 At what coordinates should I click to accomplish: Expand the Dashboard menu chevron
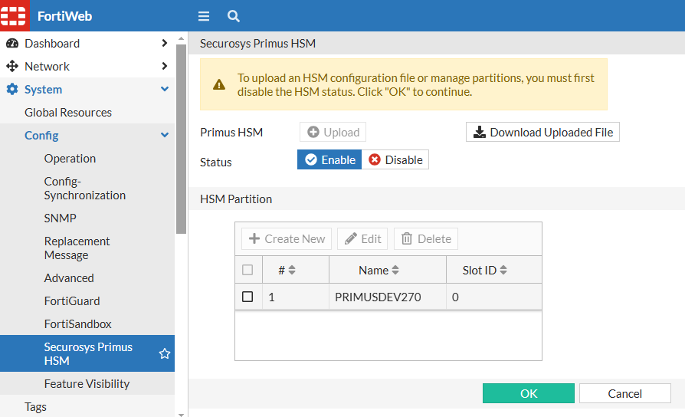[x=164, y=44]
